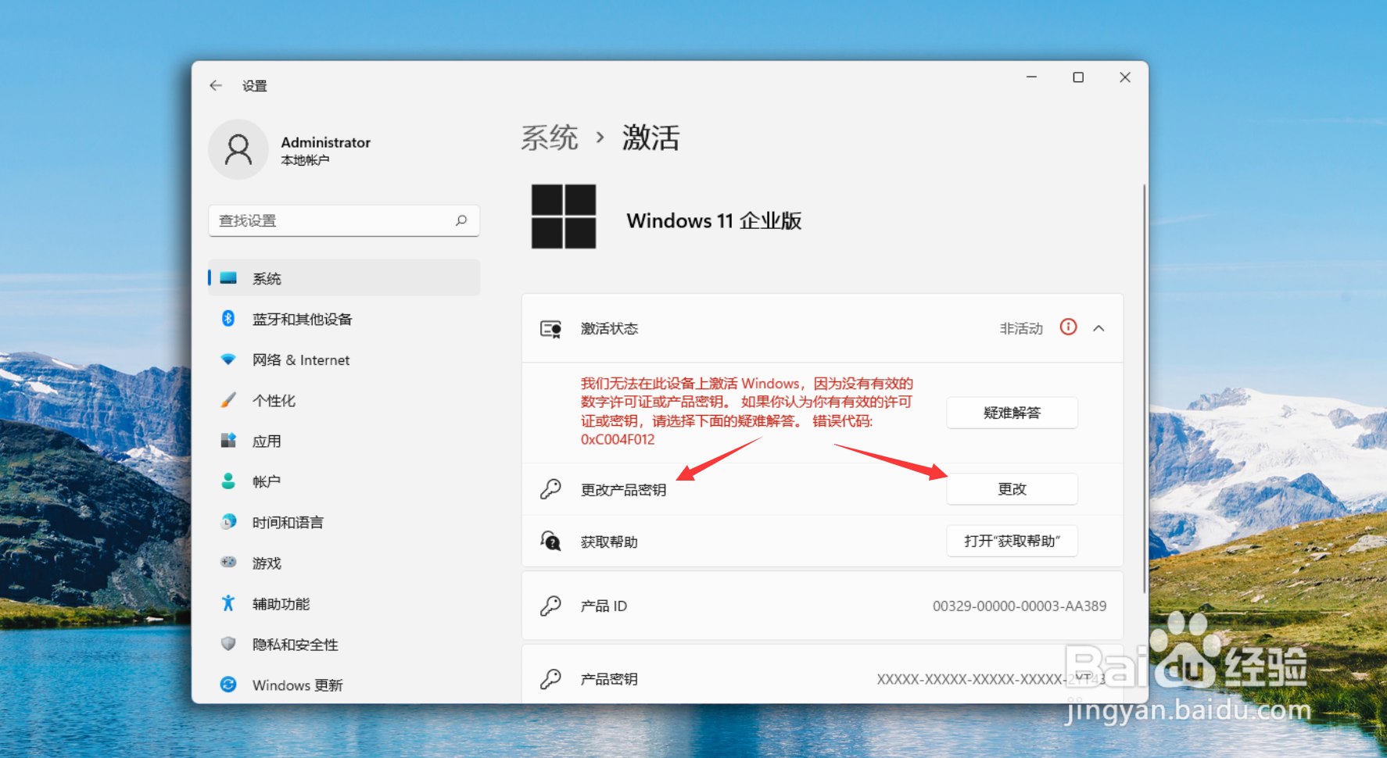The width and height of the screenshot is (1387, 758).
Task: Select the 系统 monitor icon
Action: (228, 278)
